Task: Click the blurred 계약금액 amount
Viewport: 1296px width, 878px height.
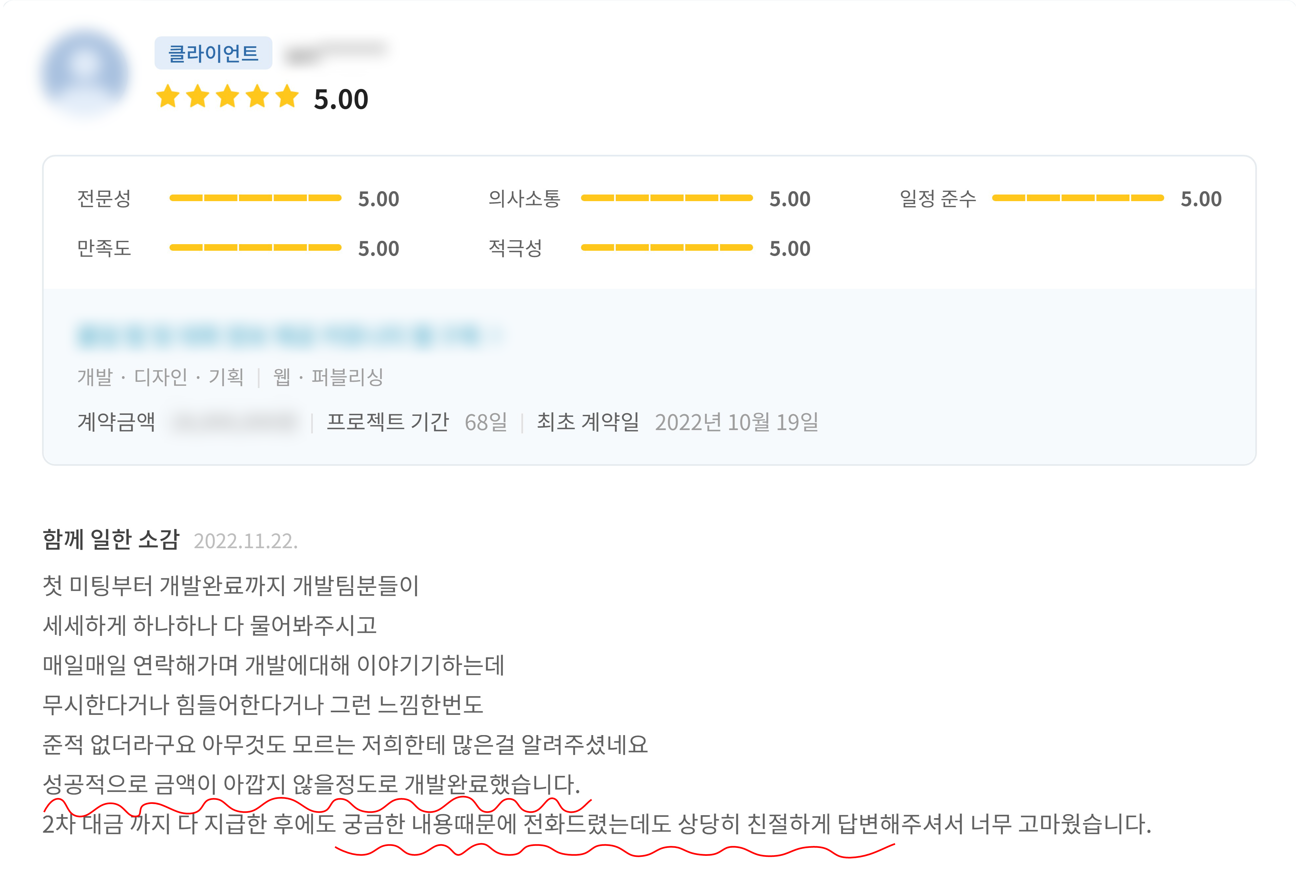Action: click(234, 422)
